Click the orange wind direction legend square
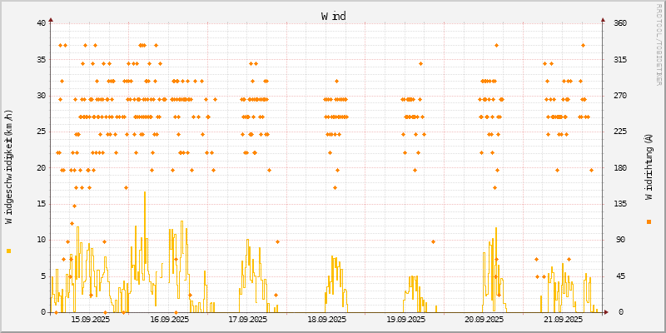This screenshot has width=666, height=333. (649, 221)
